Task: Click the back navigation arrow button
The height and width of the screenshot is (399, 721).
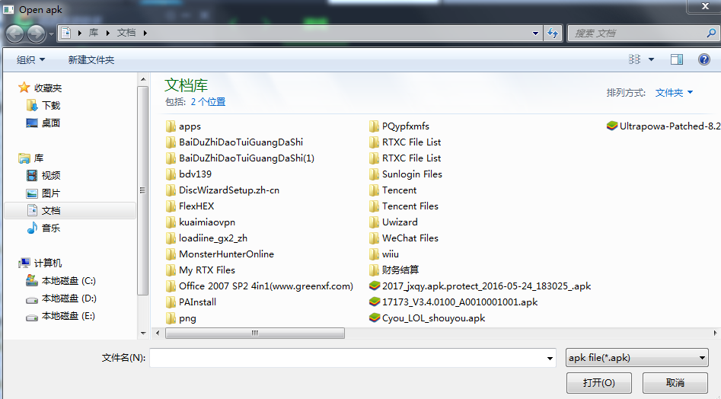Action: 15,34
